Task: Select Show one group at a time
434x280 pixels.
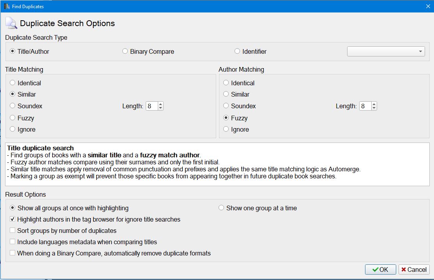Action: (x=221, y=208)
